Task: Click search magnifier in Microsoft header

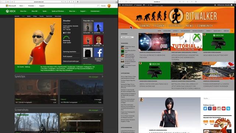Action: point(98,6)
